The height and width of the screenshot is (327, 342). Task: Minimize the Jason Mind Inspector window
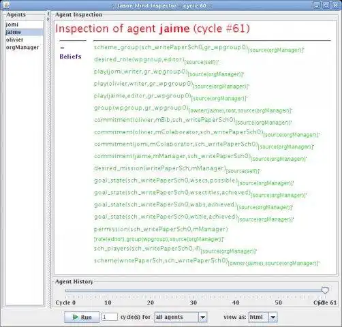tap(317, 5)
